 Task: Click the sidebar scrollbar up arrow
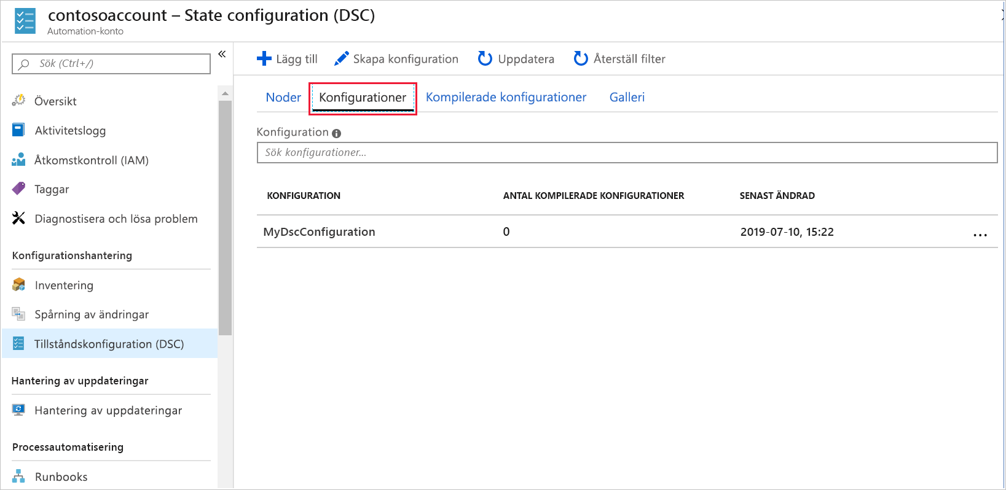coord(226,93)
